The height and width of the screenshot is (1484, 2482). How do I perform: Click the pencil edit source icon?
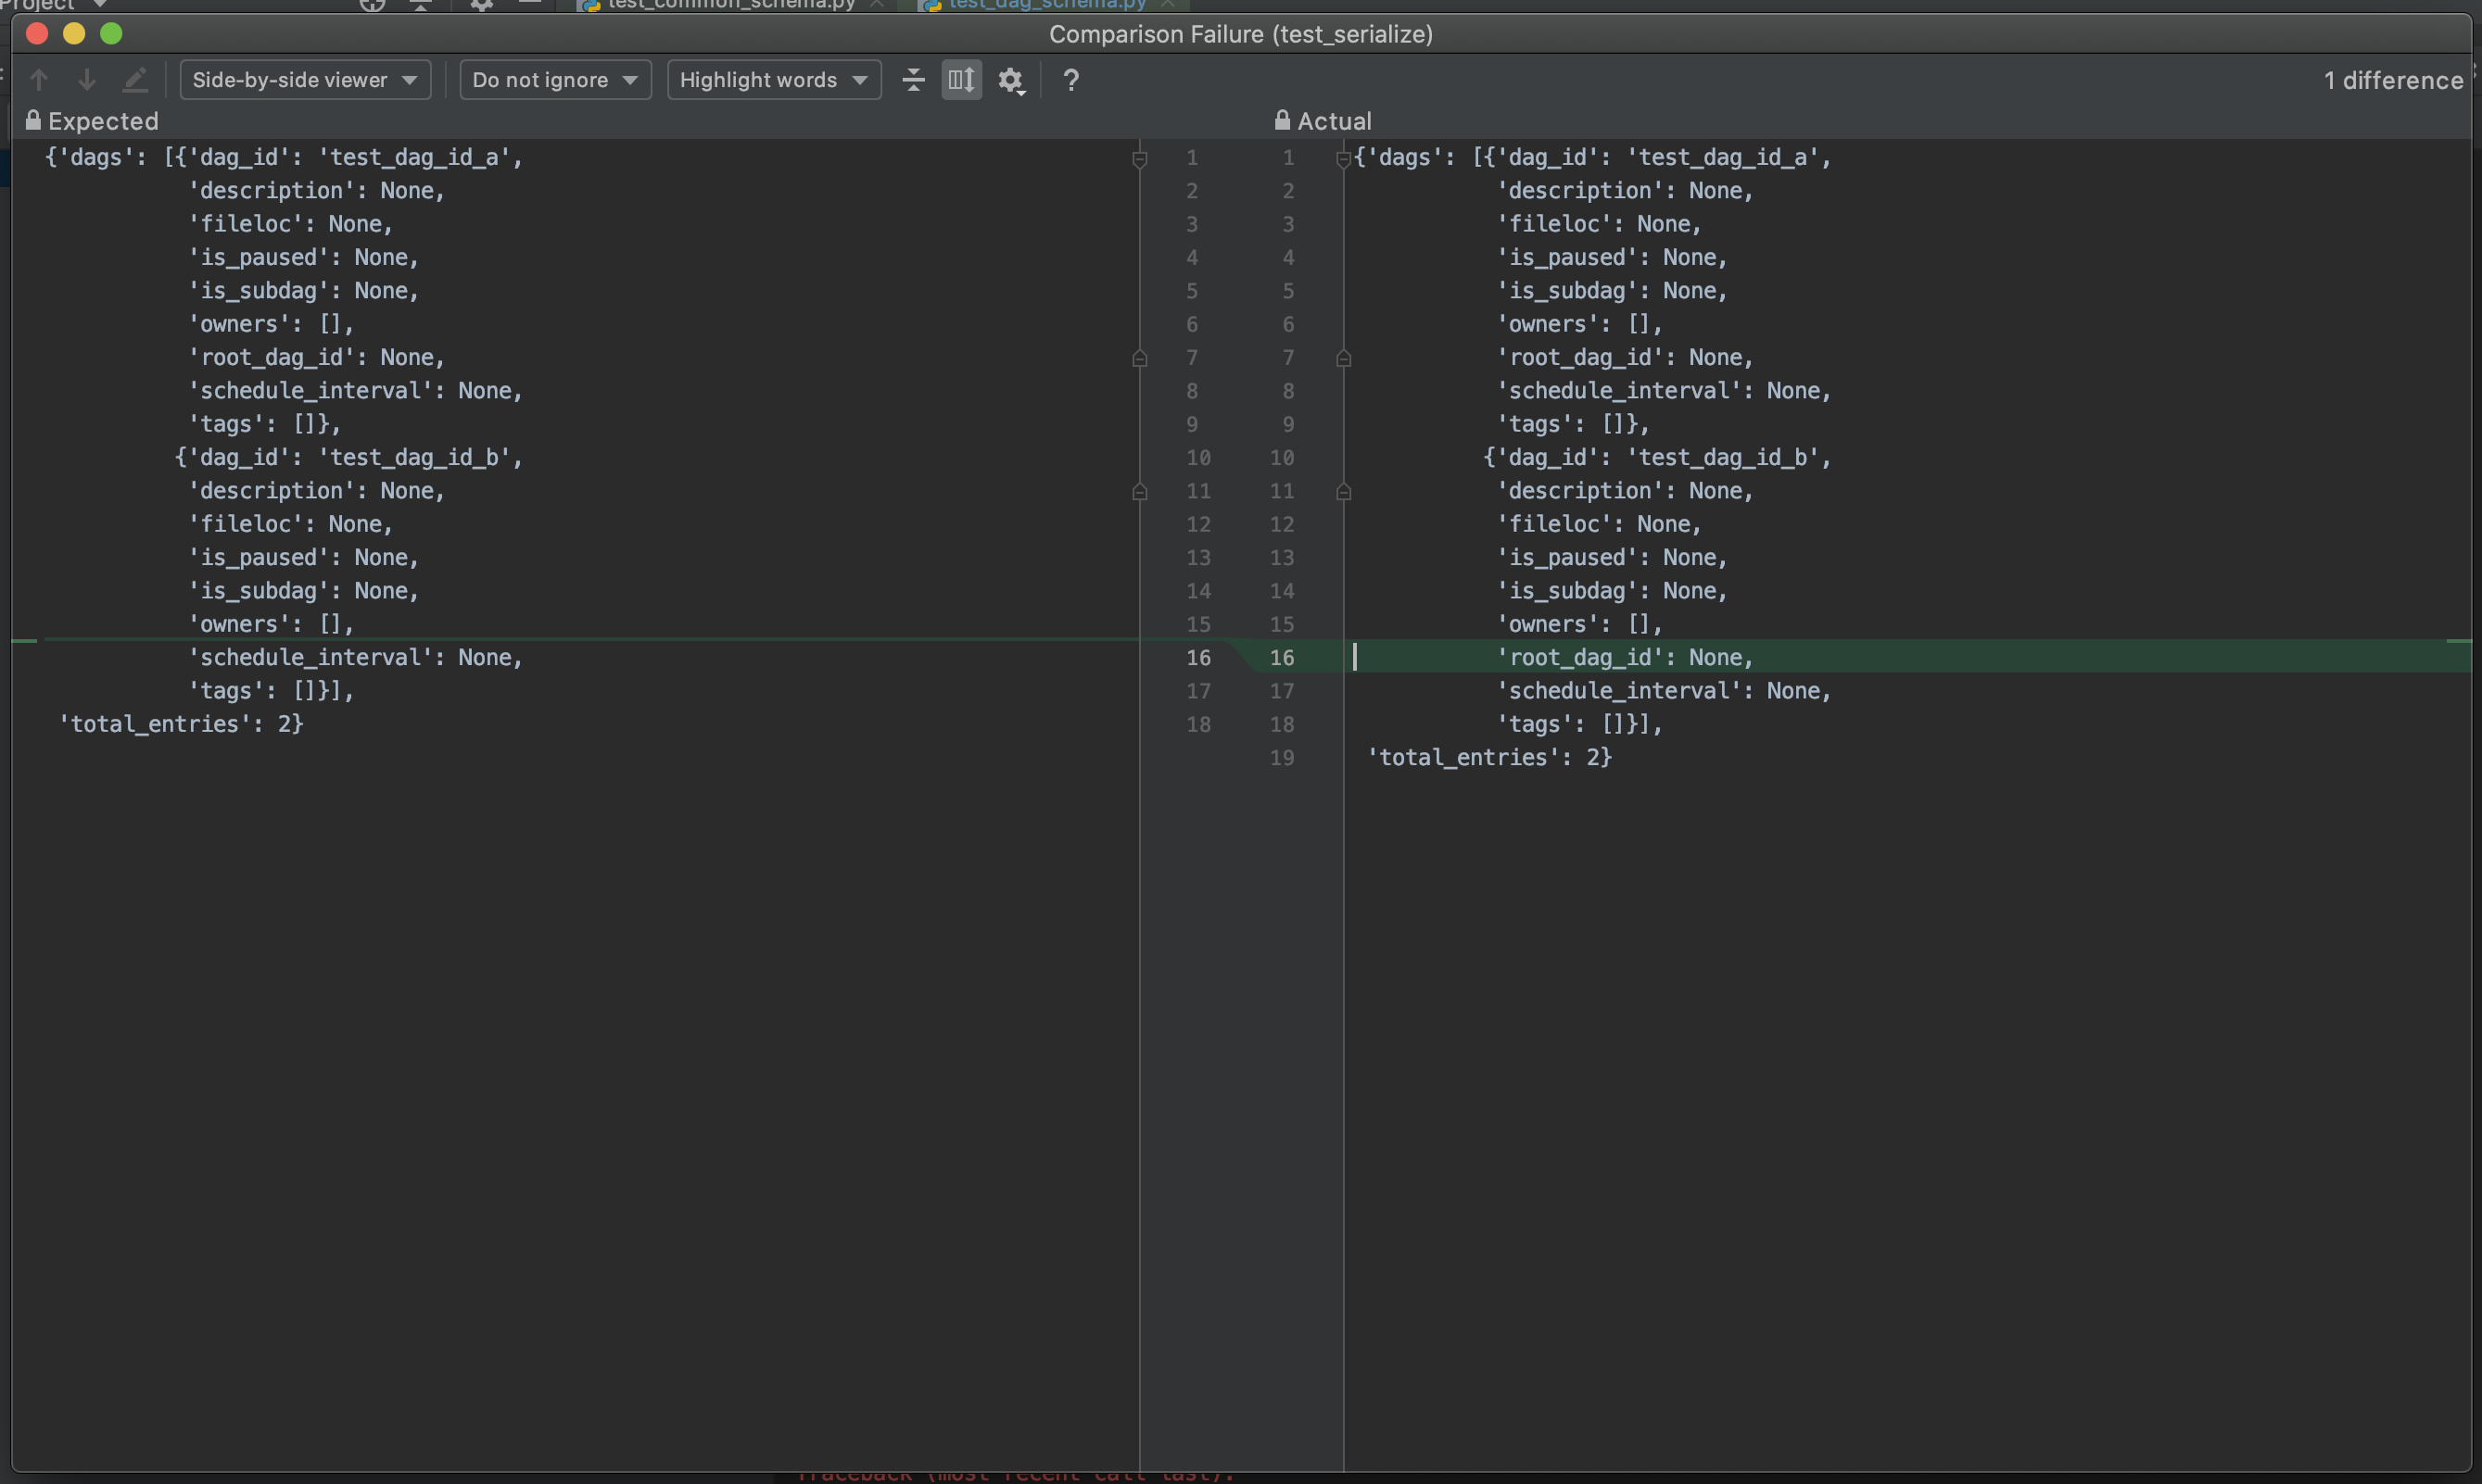(x=135, y=80)
